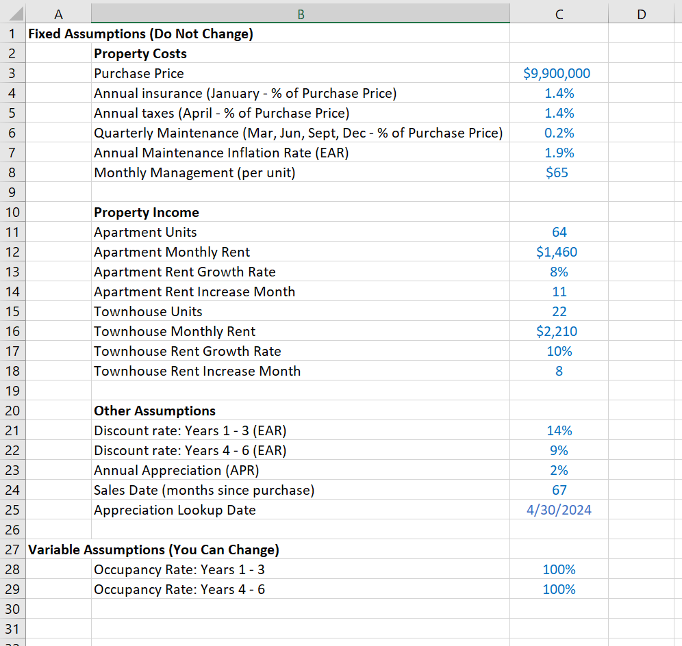Viewport: 682px width, 646px height.
Task: Select the 11 rent increase month value
Action: click(x=559, y=292)
